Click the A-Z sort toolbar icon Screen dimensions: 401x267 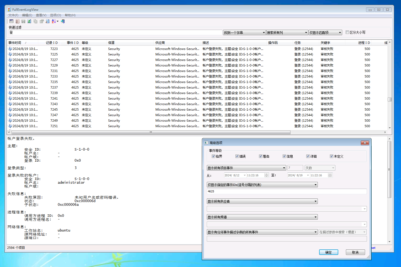[54, 21]
